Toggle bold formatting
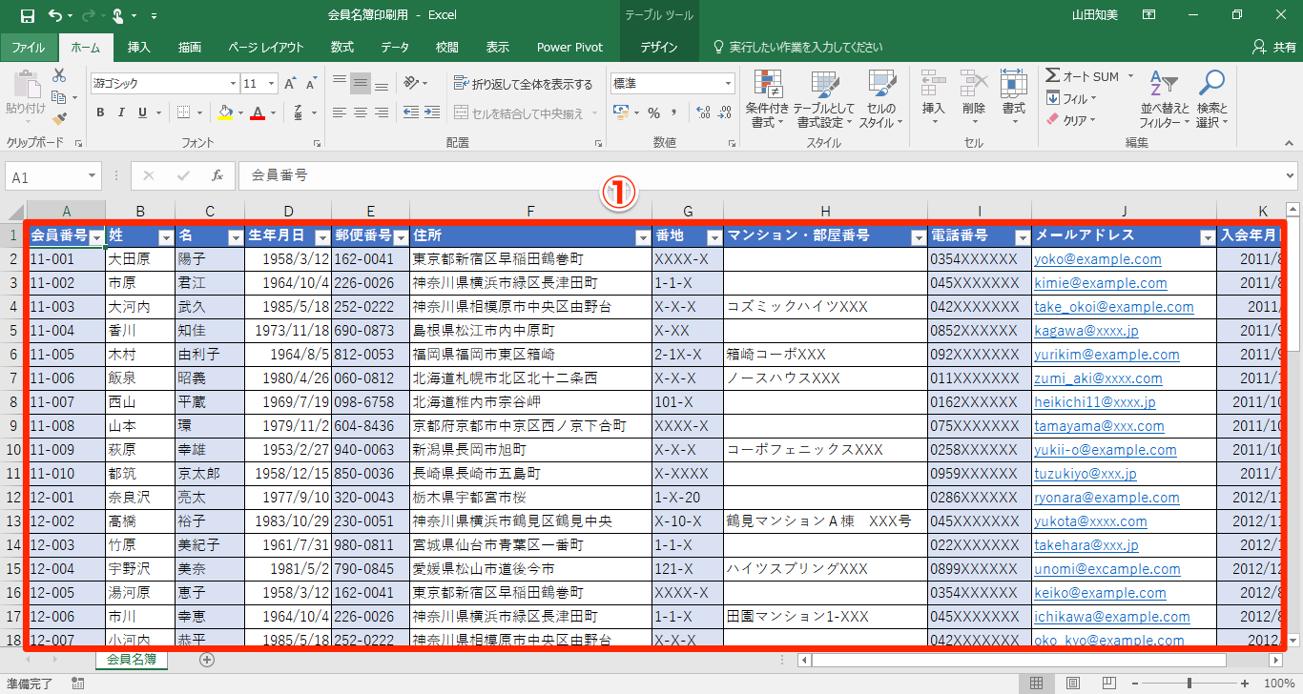Image resolution: width=1303 pixels, height=694 pixels. click(100, 113)
